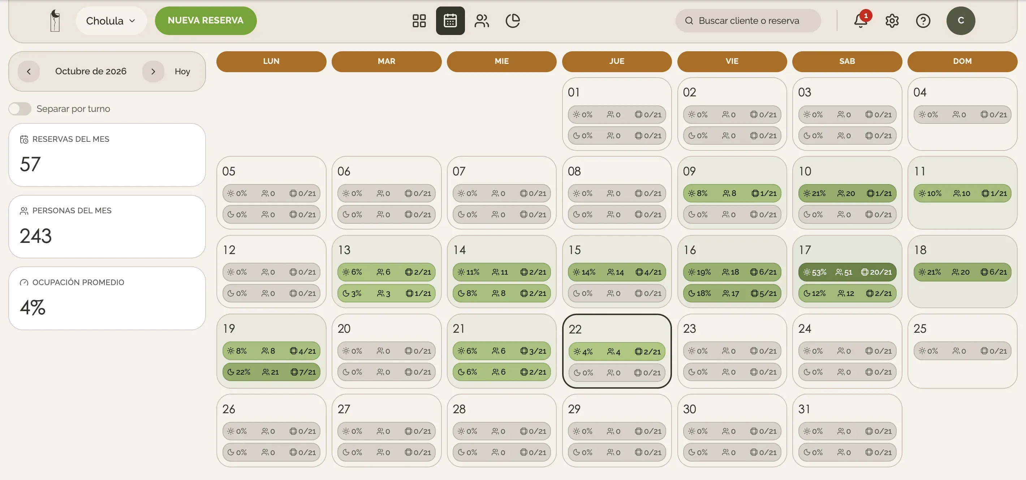The height and width of the screenshot is (480, 1026).
Task: Select day 21 night shift 6% row
Action: (501, 372)
